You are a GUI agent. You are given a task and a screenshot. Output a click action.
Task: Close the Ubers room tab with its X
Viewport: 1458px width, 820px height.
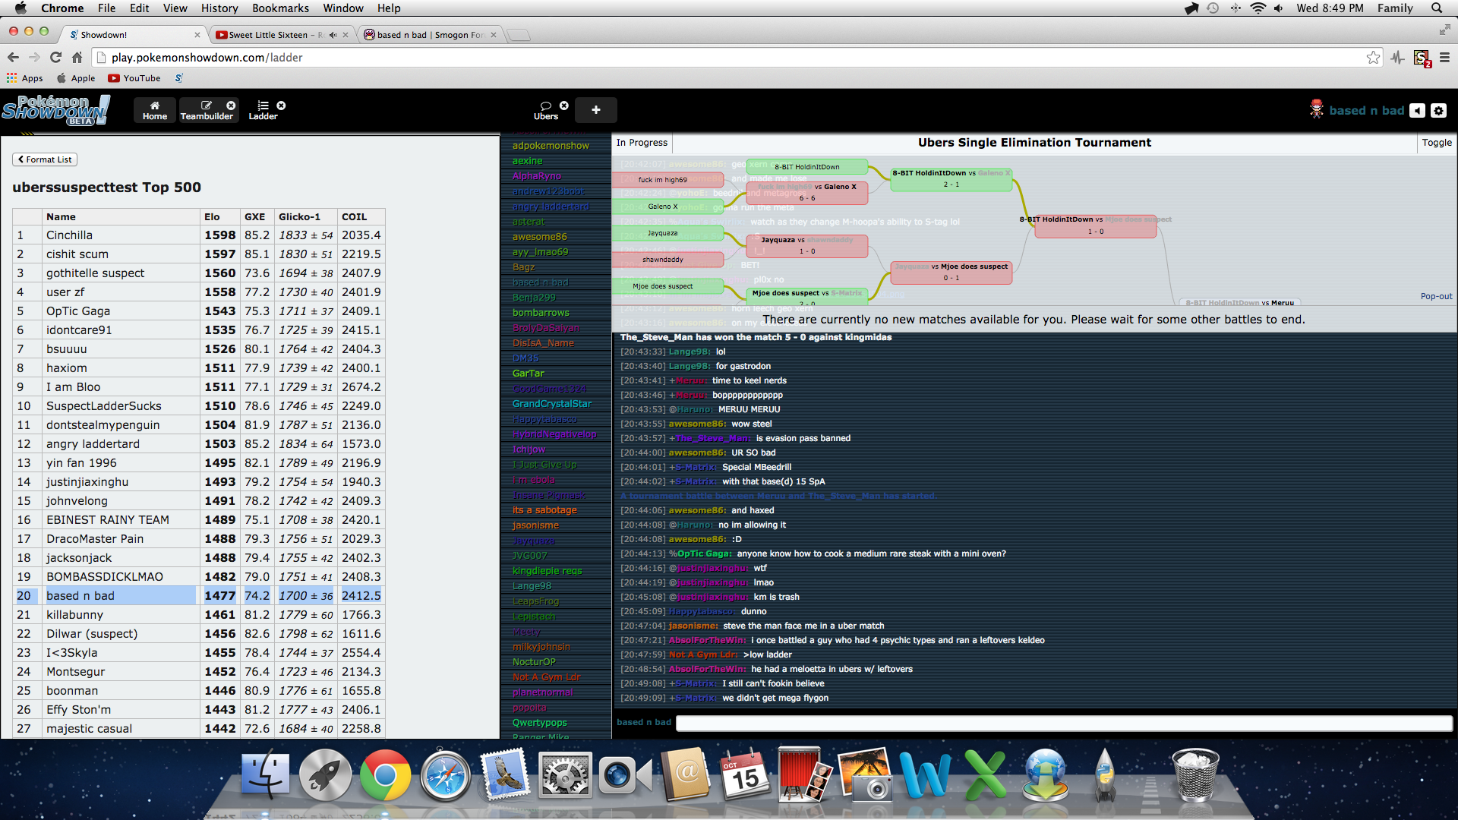(x=564, y=106)
